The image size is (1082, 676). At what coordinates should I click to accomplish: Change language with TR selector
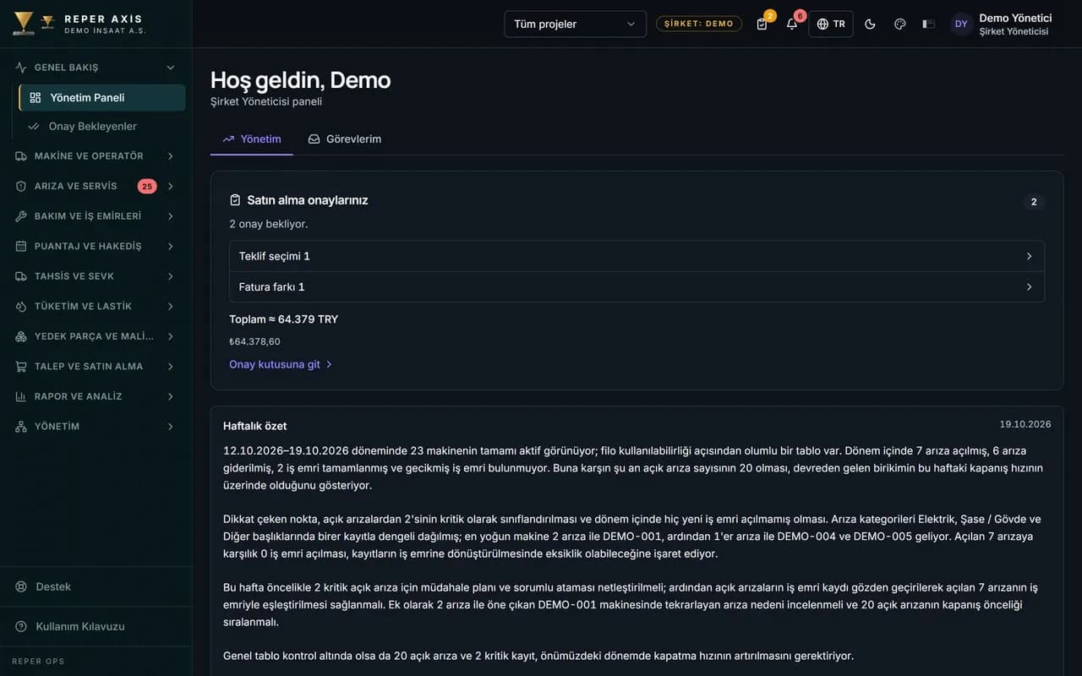[831, 24]
